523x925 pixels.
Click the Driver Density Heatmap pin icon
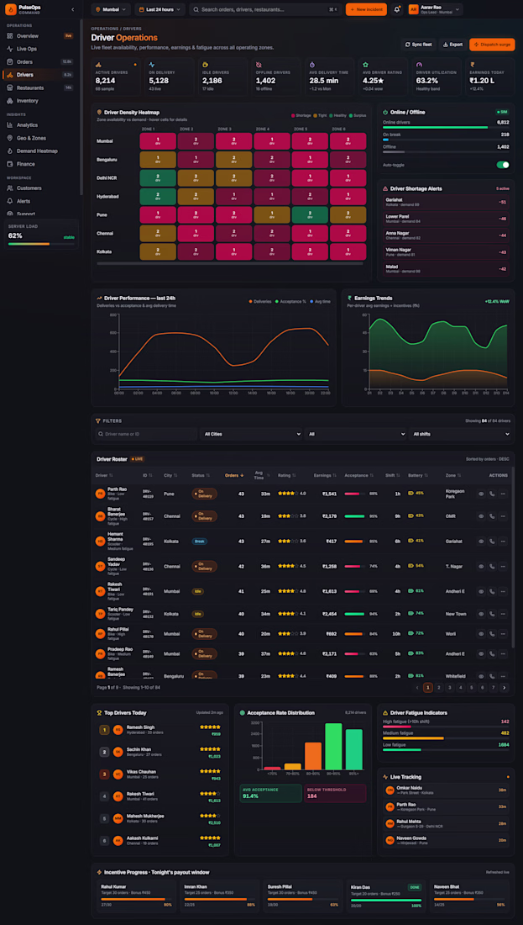(x=100, y=112)
